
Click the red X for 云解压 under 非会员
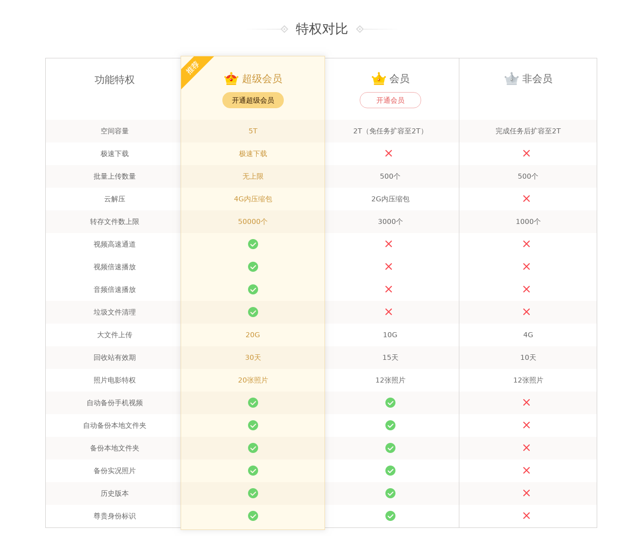(527, 199)
